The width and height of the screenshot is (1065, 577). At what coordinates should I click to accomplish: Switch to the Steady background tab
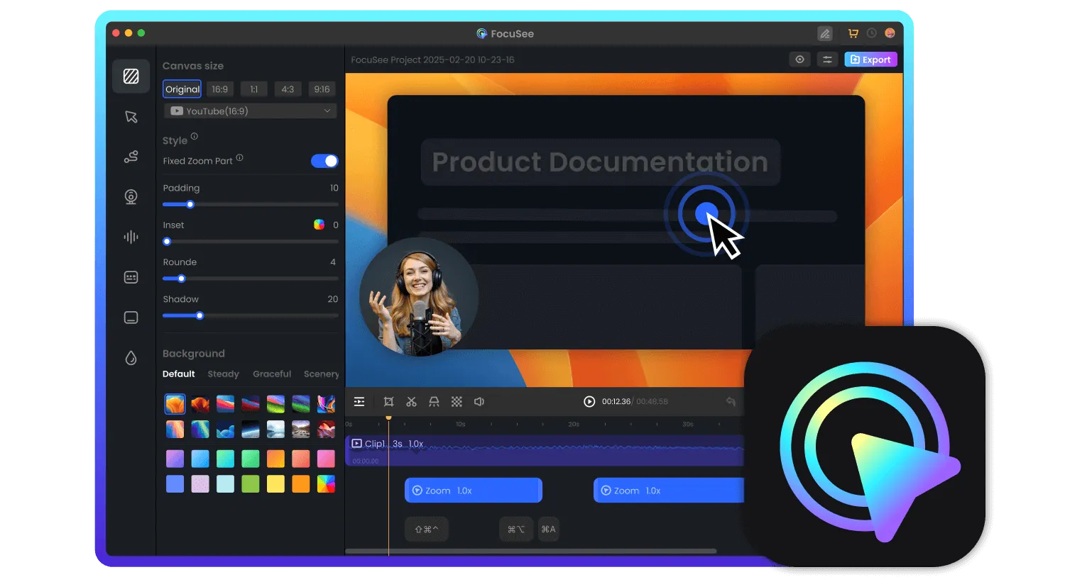point(223,374)
